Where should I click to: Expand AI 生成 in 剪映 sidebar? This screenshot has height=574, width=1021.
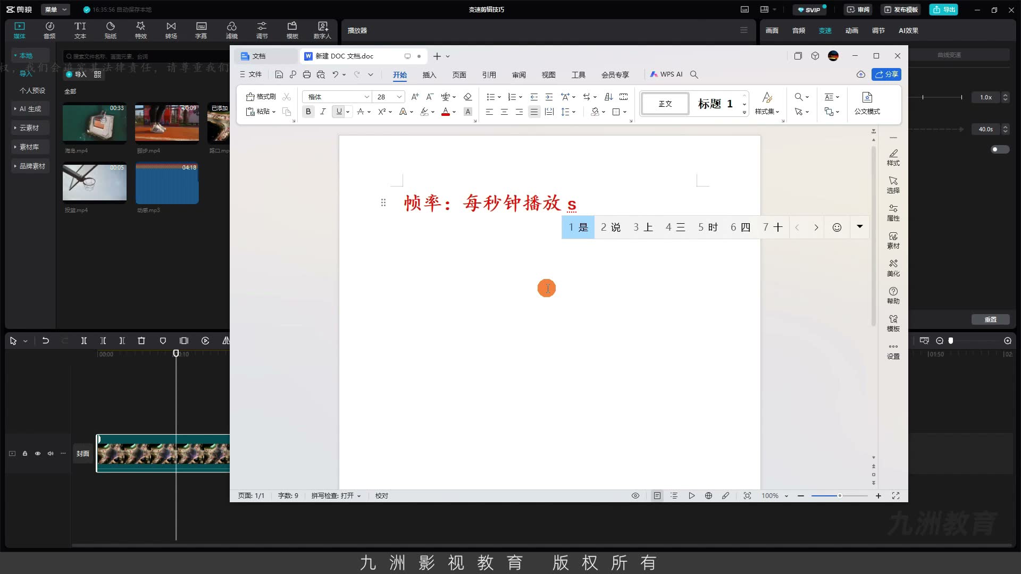pos(30,108)
